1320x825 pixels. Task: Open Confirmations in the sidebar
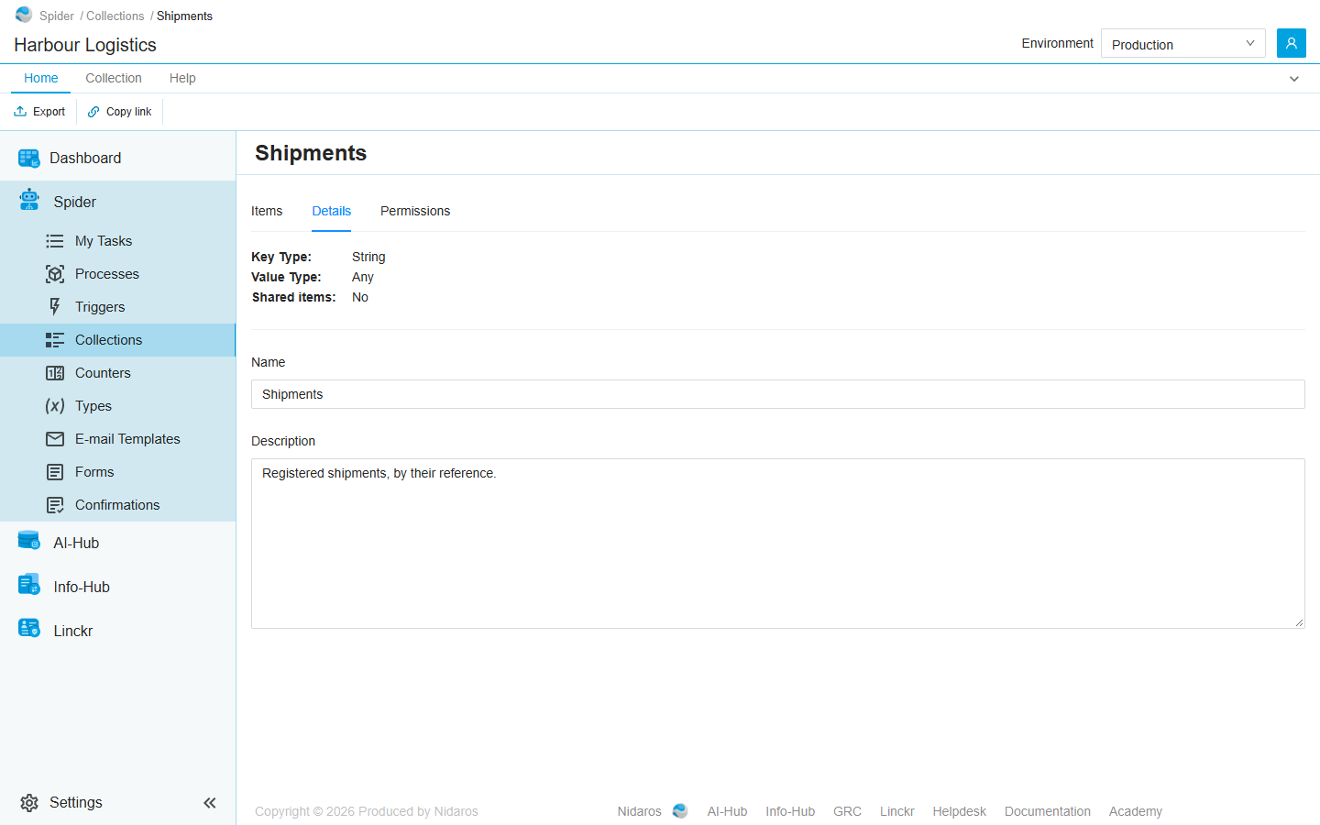(117, 505)
